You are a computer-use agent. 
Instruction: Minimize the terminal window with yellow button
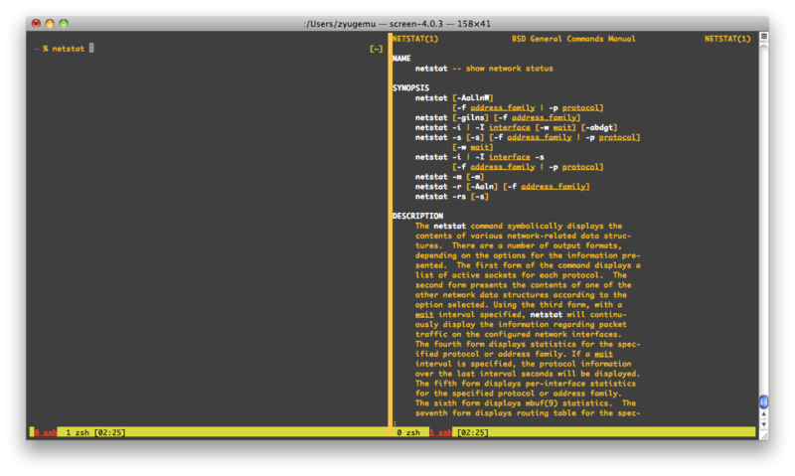(50, 23)
